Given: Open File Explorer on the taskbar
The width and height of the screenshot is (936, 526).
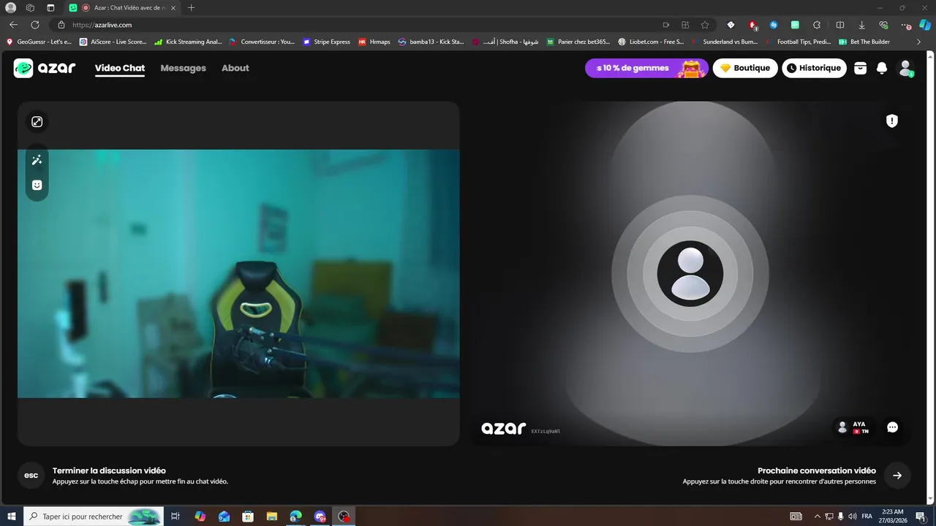Looking at the screenshot, I should coord(271,517).
